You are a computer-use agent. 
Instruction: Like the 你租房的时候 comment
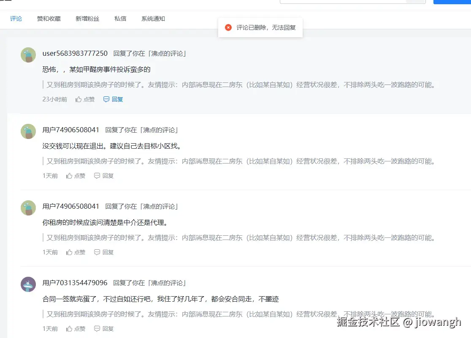[76, 252]
